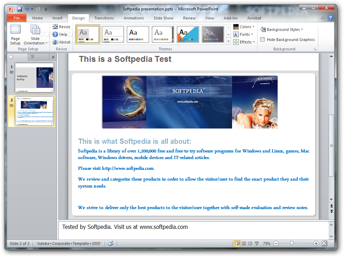The width and height of the screenshot is (344, 257).
Task: Switch to the View tab
Action: pos(210,18)
